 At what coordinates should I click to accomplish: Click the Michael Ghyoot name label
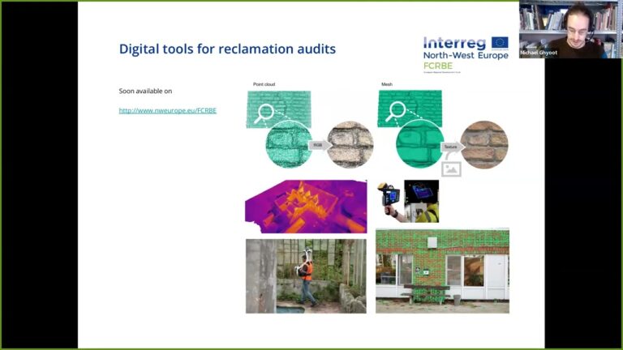pos(540,53)
